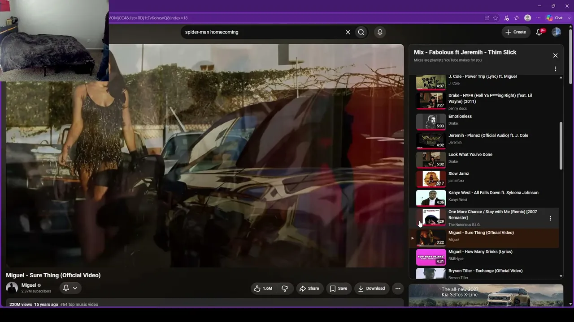This screenshot has width=574, height=322.
Task: Click the spider-man homecoming search field
Action: pos(262,32)
